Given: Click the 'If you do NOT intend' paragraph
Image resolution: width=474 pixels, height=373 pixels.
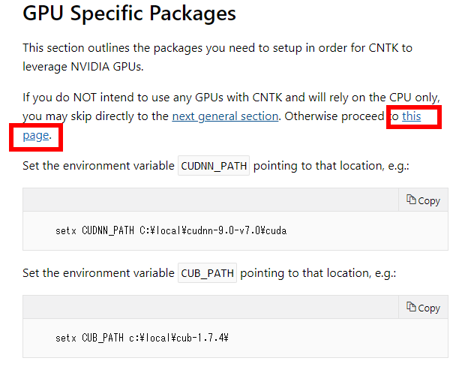Looking at the screenshot, I should tap(232, 116).
